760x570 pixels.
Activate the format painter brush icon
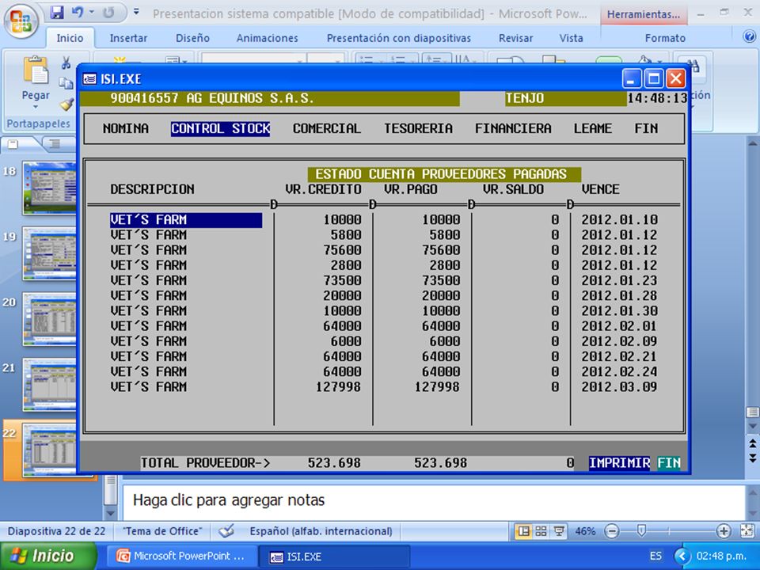66,103
